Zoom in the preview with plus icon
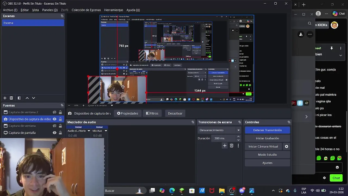348x196 pixels. click(83, 105)
